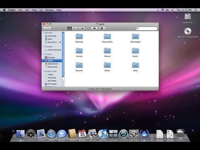Toggle the toolbar pill button in title bar
This screenshot has height=150, width=200.
[x=156, y=24]
